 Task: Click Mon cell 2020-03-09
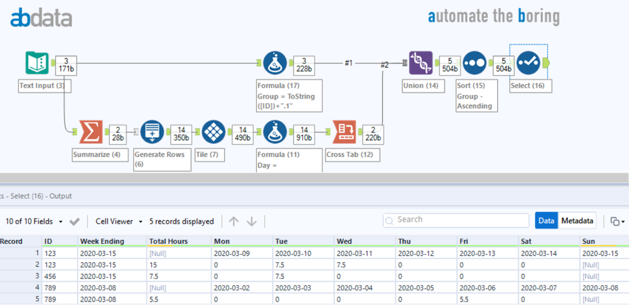[x=242, y=253]
